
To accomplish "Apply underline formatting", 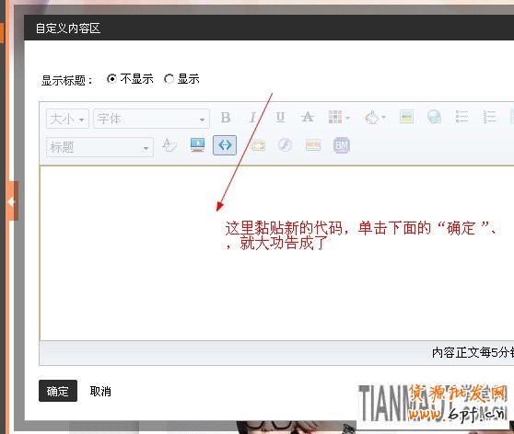I will click(280, 117).
